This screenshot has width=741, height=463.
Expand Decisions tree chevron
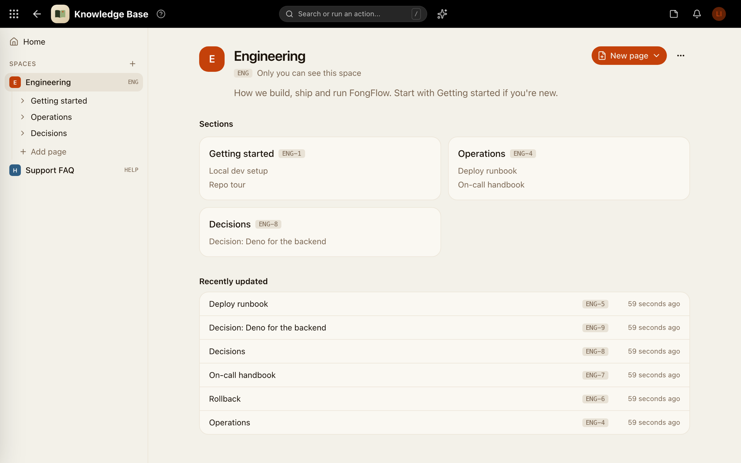coord(23,133)
